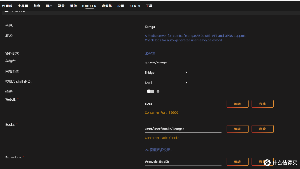
Task: Edit the Books path with 编辑
Action: 237,129
